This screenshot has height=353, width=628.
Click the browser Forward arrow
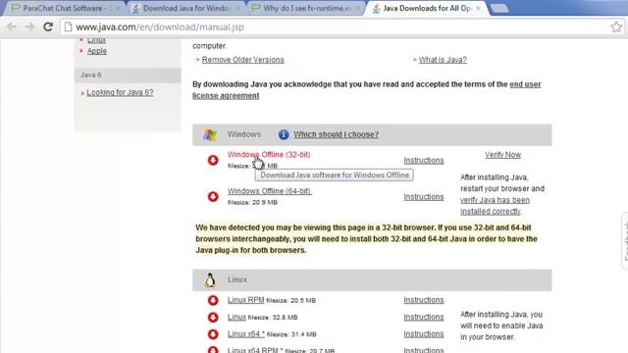29,26
